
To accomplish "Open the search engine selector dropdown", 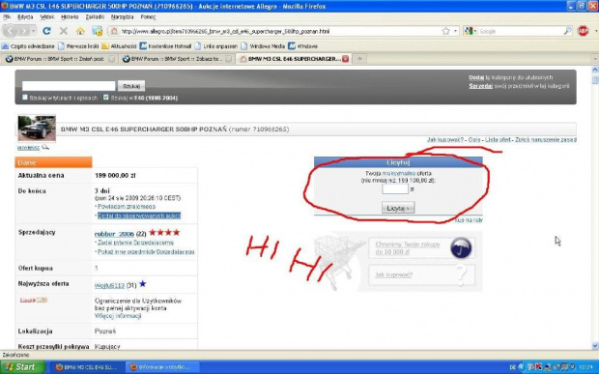I will coord(470,31).
